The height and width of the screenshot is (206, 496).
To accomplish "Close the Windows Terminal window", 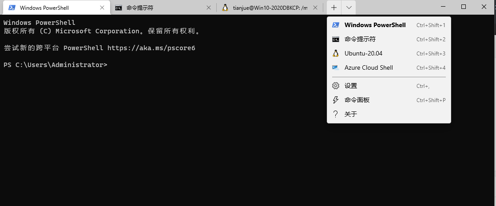I will (x=484, y=7).
